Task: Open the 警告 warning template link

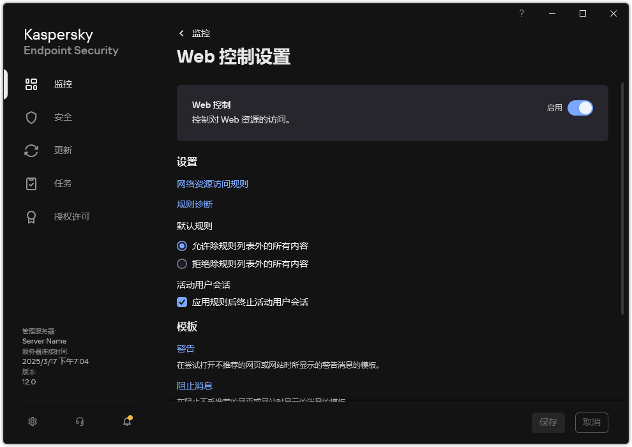Action: (x=185, y=348)
